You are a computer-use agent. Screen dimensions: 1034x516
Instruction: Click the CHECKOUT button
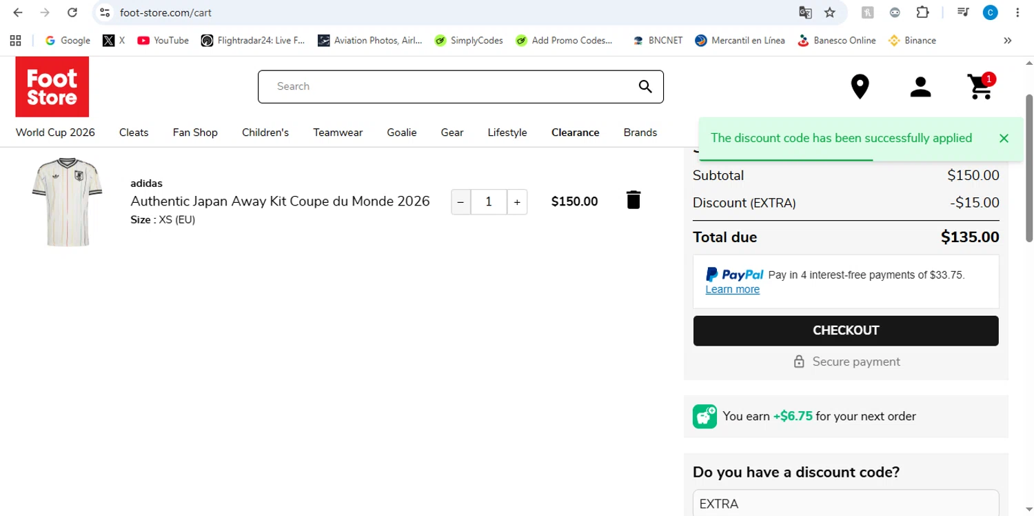point(846,330)
